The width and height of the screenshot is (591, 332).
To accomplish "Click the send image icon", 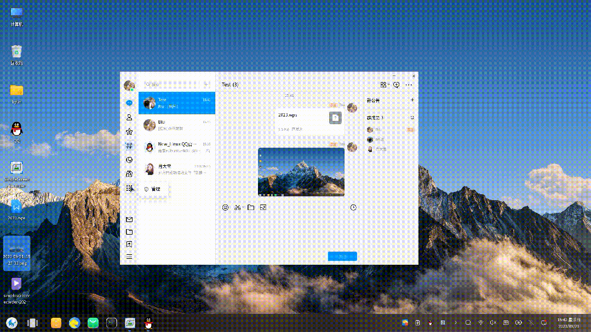I will point(263,208).
